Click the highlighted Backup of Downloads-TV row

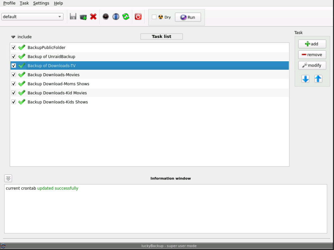(x=150, y=66)
